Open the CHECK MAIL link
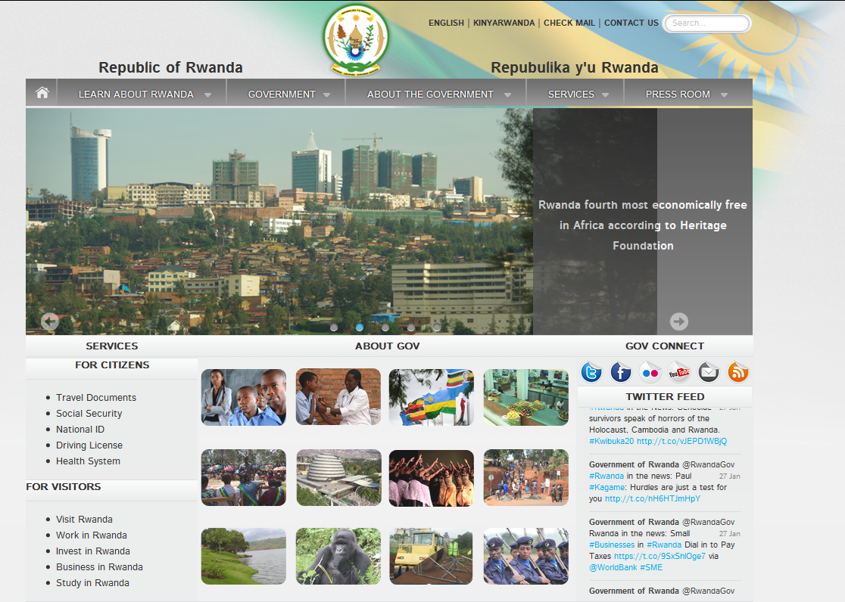This screenshot has height=602, width=845. pyautogui.click(x=569, y=23)
